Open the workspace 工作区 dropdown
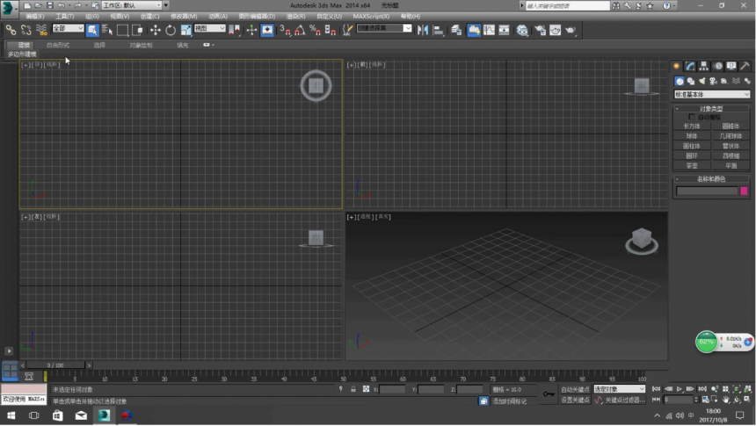Viewport: 756px width, 426px height. coord(132,5)
